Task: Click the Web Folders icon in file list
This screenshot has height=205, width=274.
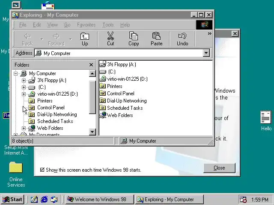Action: pos(103,115)
